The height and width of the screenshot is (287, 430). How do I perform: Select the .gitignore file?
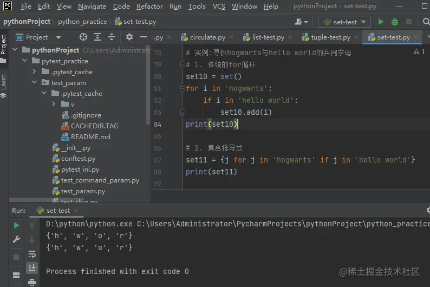pyautogui.click(x=82, y=115)
